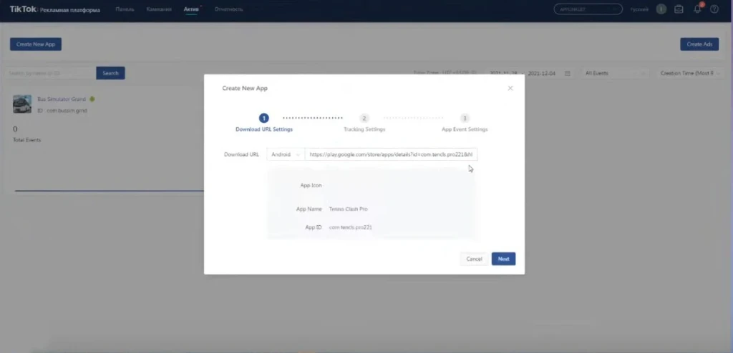
Task: Click the background Create New App button
Action: pyautogui.click(x=36, y=44)
